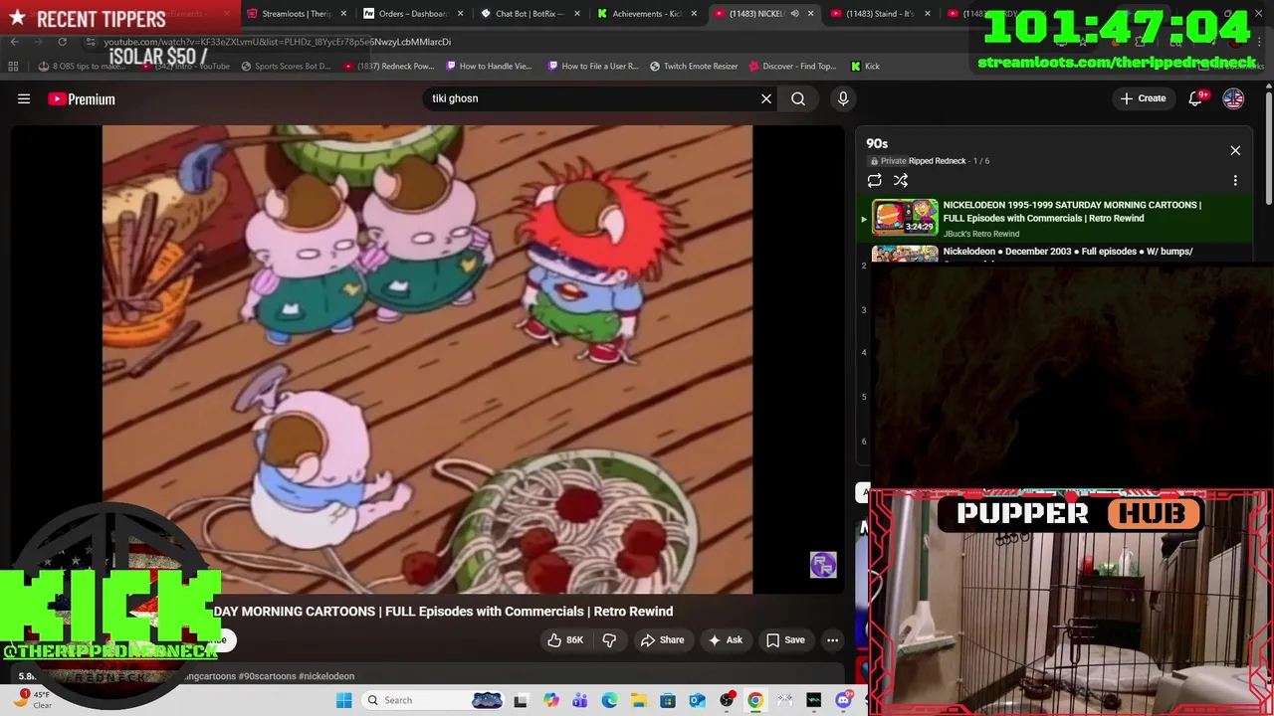This screenshot has width=1274, height=716.
Task: Save video to a playlist
Action: [x=785, y=639]
